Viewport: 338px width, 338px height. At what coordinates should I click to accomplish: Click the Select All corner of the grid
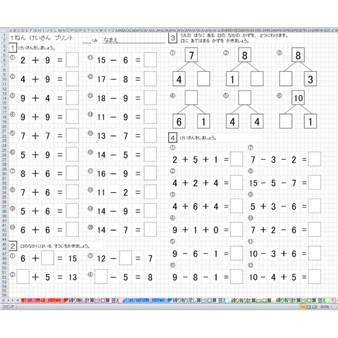[4, 30]
